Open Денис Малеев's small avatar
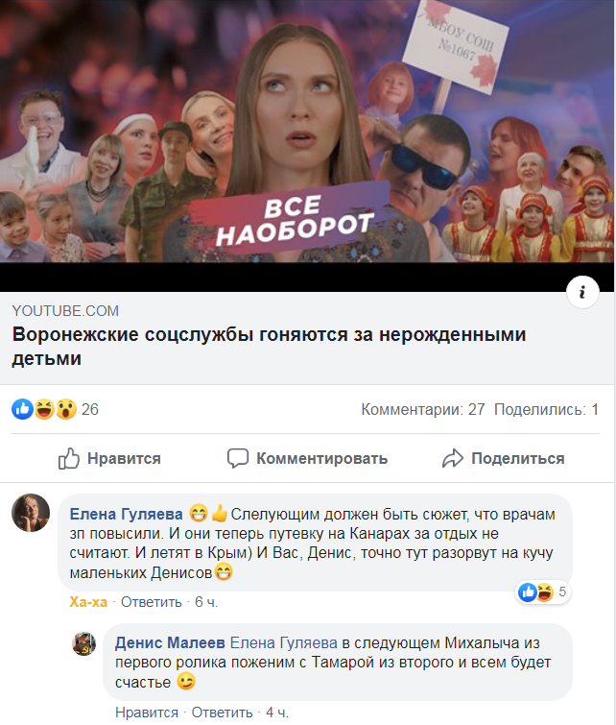Image resolution: width=616 pixels, height=725 pixels. click(83, 643)
